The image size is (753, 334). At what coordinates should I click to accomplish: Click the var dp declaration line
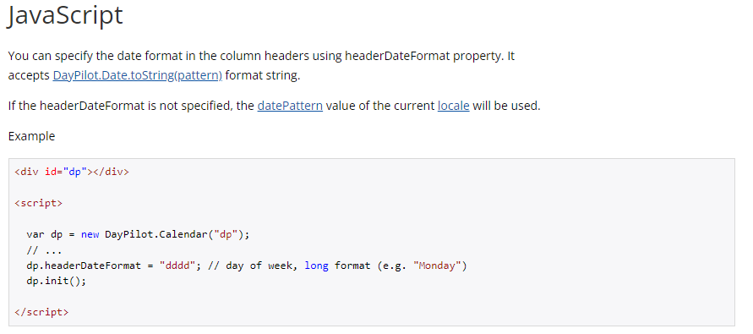[x=139, y=234]
